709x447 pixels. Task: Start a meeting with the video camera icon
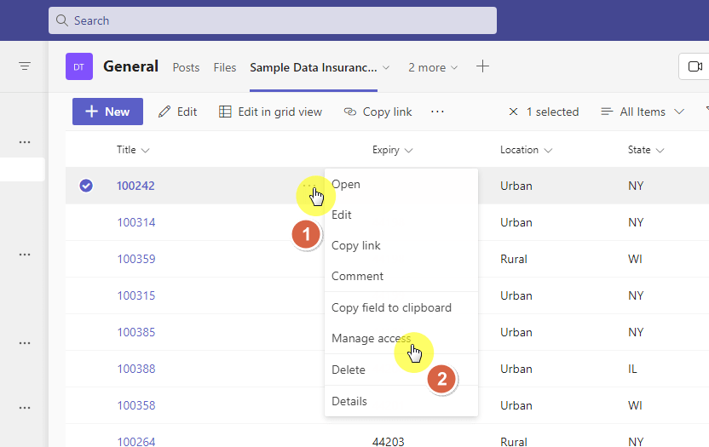pos(695,66)
